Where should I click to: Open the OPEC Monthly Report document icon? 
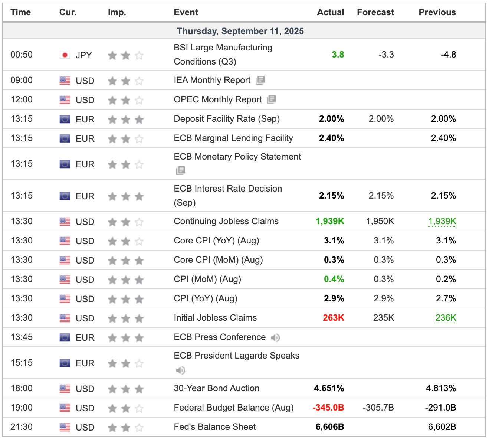tap(272, 99)
